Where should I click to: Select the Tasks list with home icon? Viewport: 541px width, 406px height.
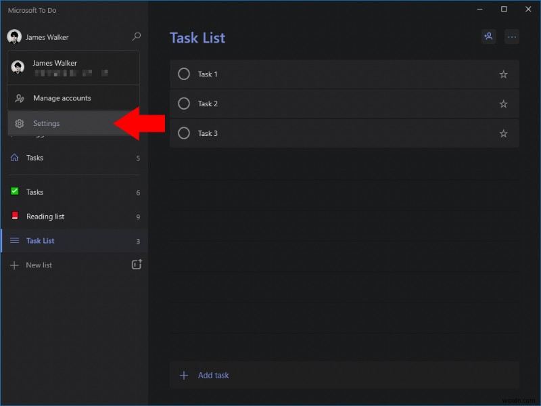[x=35, y=158]
